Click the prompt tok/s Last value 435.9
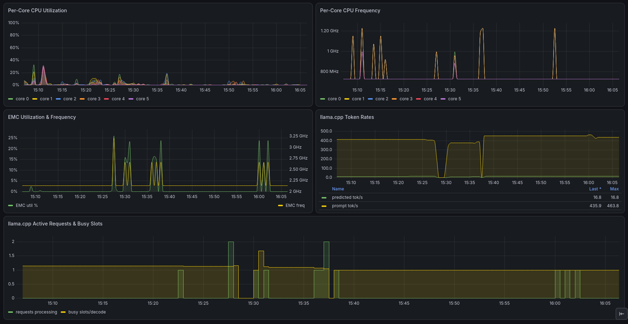This screenshot has width=628, height=324. click(x=595, y=206)
